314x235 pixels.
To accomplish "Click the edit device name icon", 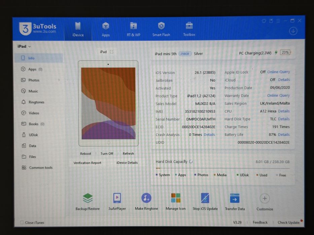I will tap(111, 52).
